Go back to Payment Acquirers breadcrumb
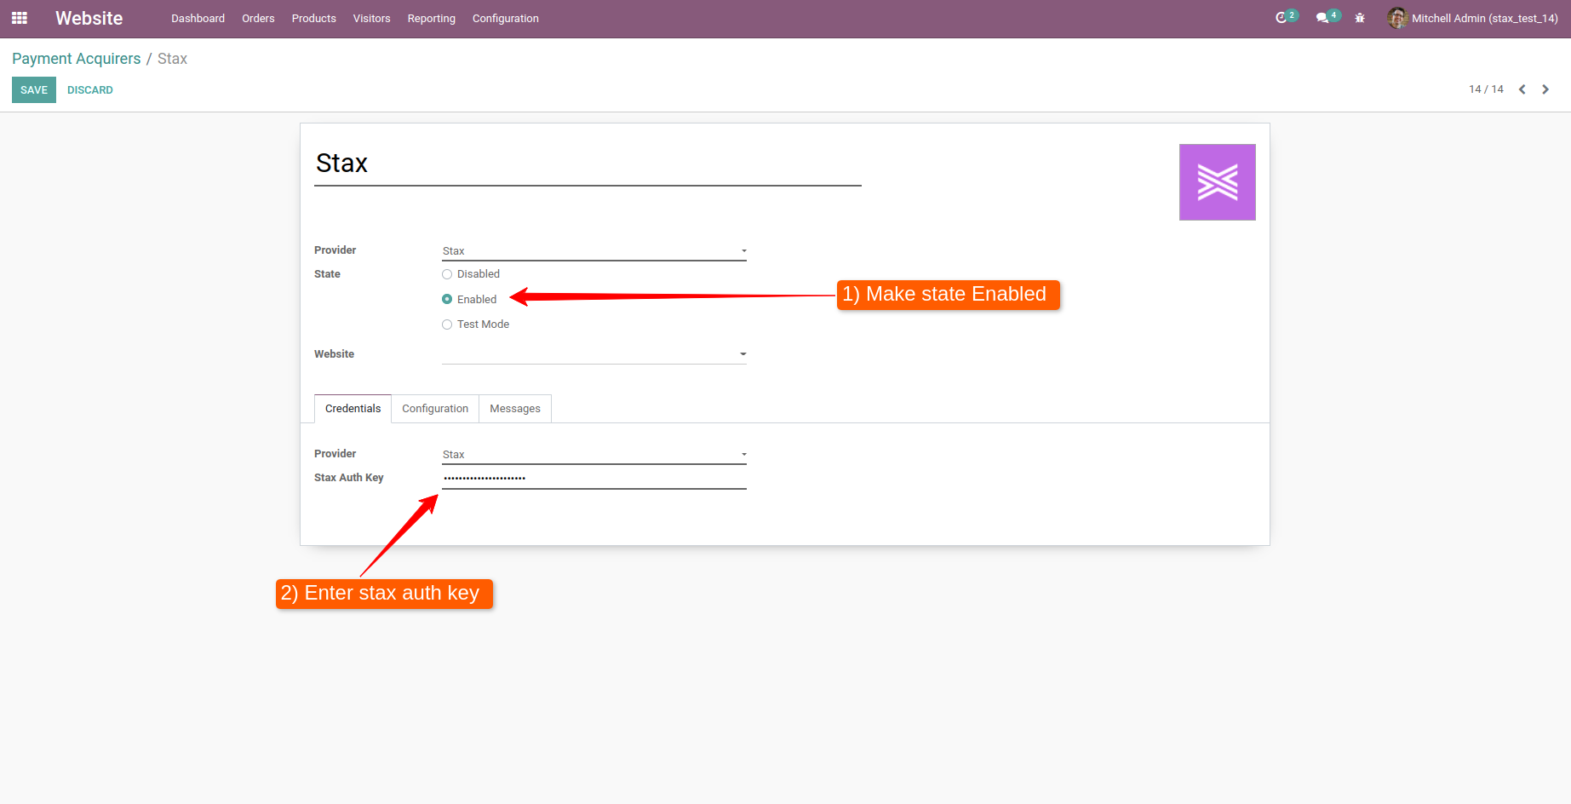Viewport: 1571px width, 804px height. tap(77, 59)
